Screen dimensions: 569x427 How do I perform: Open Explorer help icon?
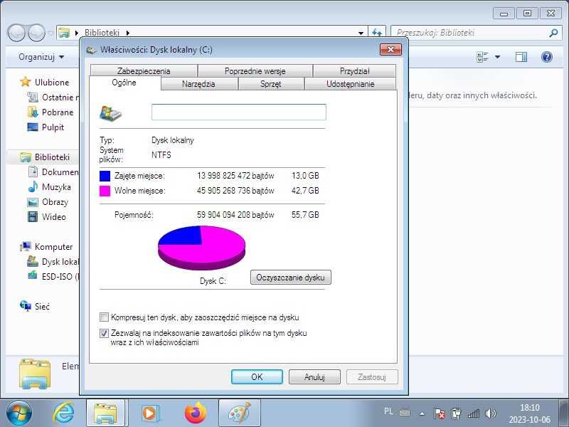[547, 57]
